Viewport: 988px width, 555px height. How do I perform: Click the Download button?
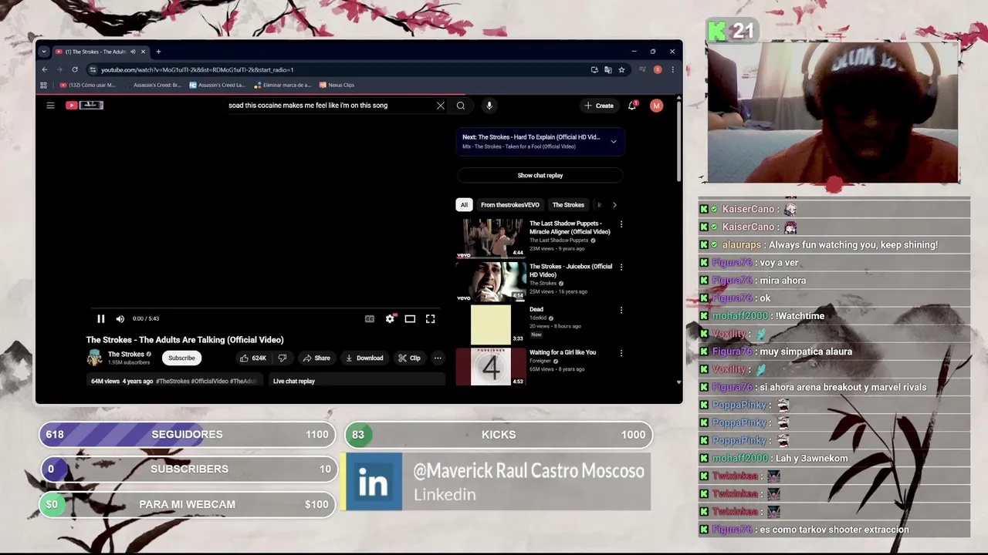point(364,358)
